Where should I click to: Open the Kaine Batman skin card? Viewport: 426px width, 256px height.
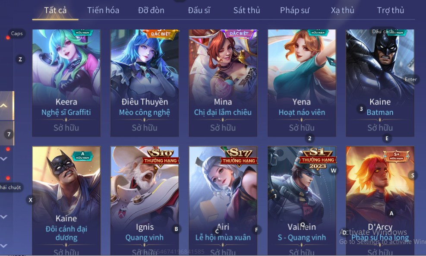coord(380,83)
